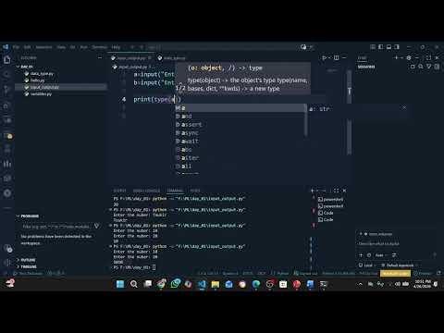Open WhatsApp from the taskbar
Viewport: 444px width, 333px height.
tap(175, 284)
